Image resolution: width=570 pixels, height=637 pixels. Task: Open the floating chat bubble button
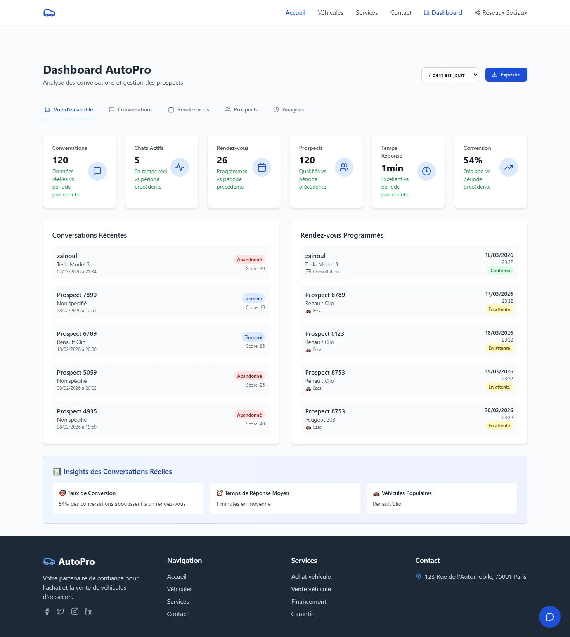549,616
